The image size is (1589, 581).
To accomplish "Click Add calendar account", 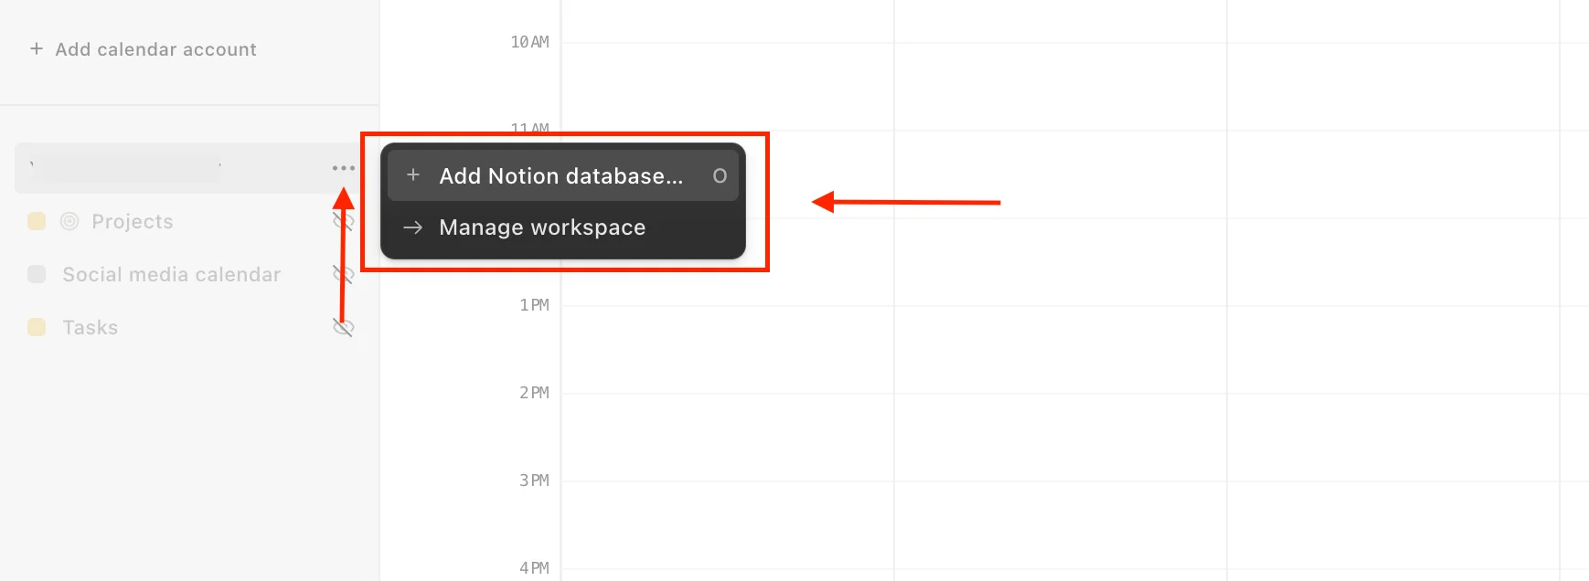I will 155,48.
